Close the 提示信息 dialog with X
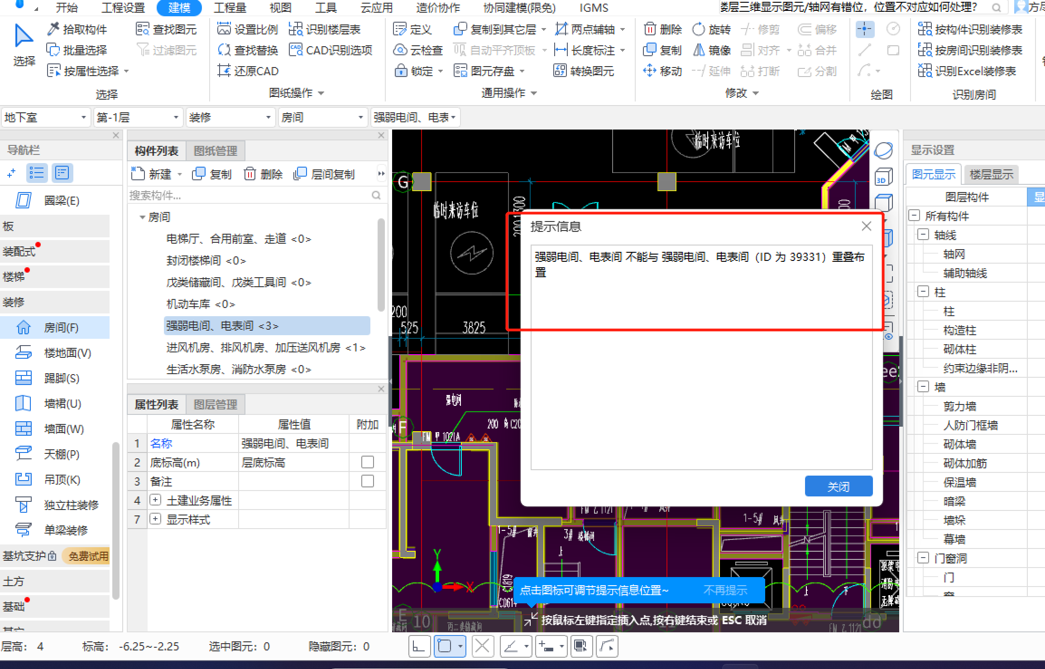The width and height of the screenshot is (1045, 669). point(866,226)
